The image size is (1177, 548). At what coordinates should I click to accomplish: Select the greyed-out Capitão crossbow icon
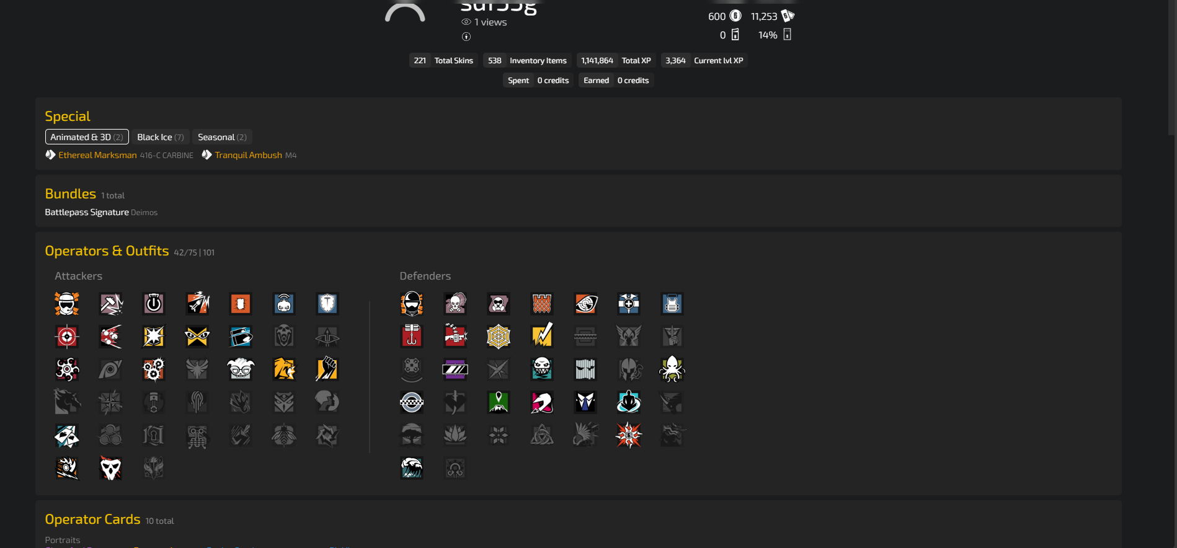pyautogui.click(x=327, y=337)
